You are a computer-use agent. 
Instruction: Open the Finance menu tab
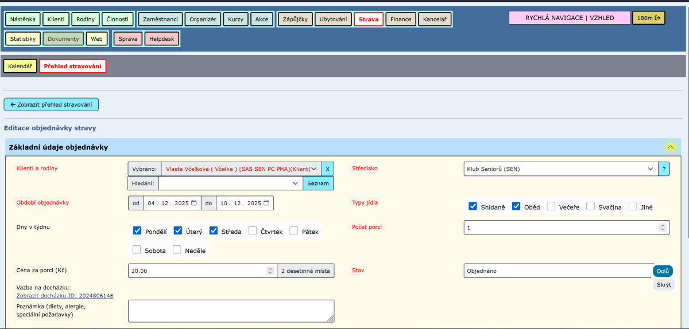pos(400,19)
